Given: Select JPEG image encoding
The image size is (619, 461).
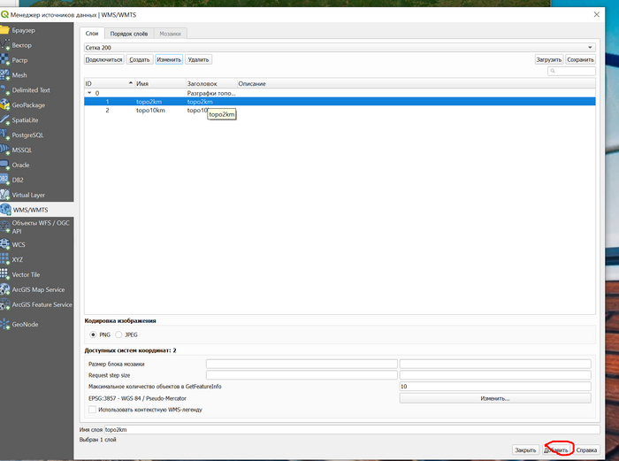Looking at the screenshot, I should [x=118, y=334].
